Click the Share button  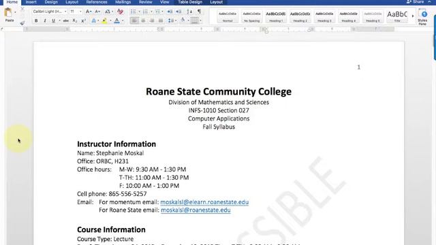[415, 2]
